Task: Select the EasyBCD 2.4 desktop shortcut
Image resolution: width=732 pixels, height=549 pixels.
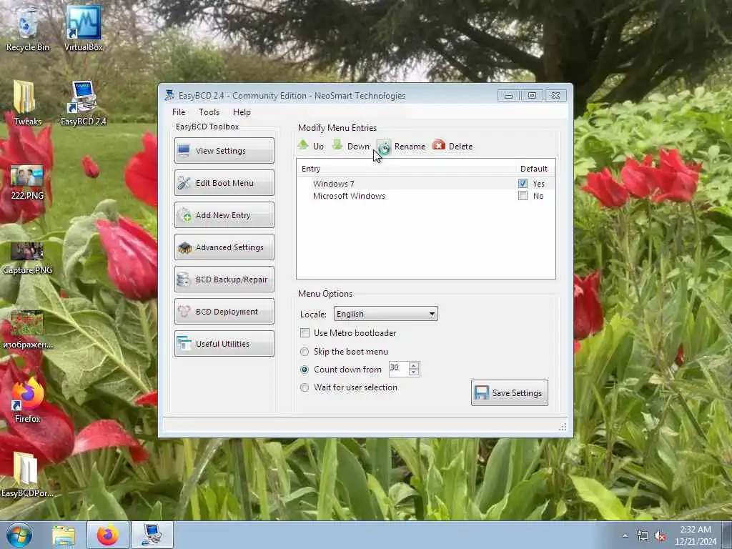Action: (83, 103)
